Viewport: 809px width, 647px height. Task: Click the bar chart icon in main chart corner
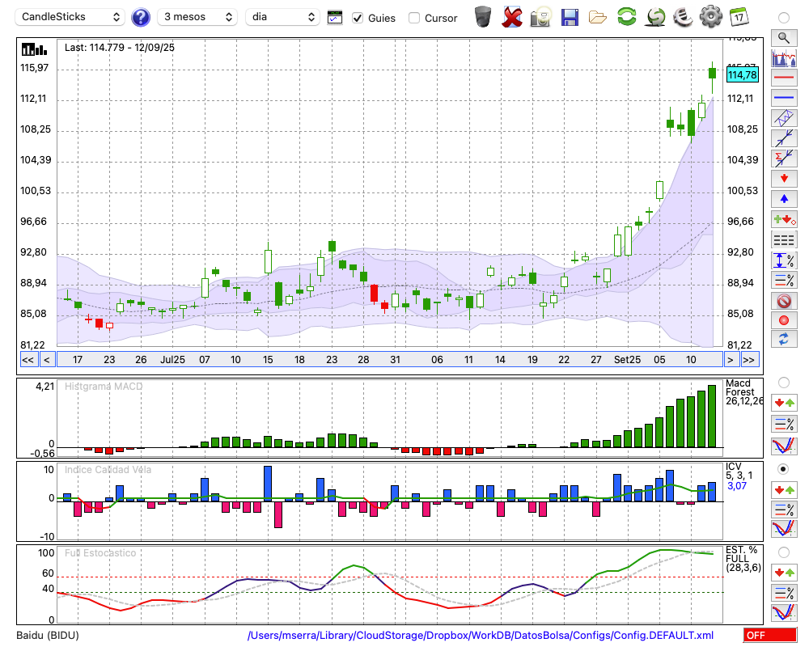pyautogui.click(x=34, y=49)
